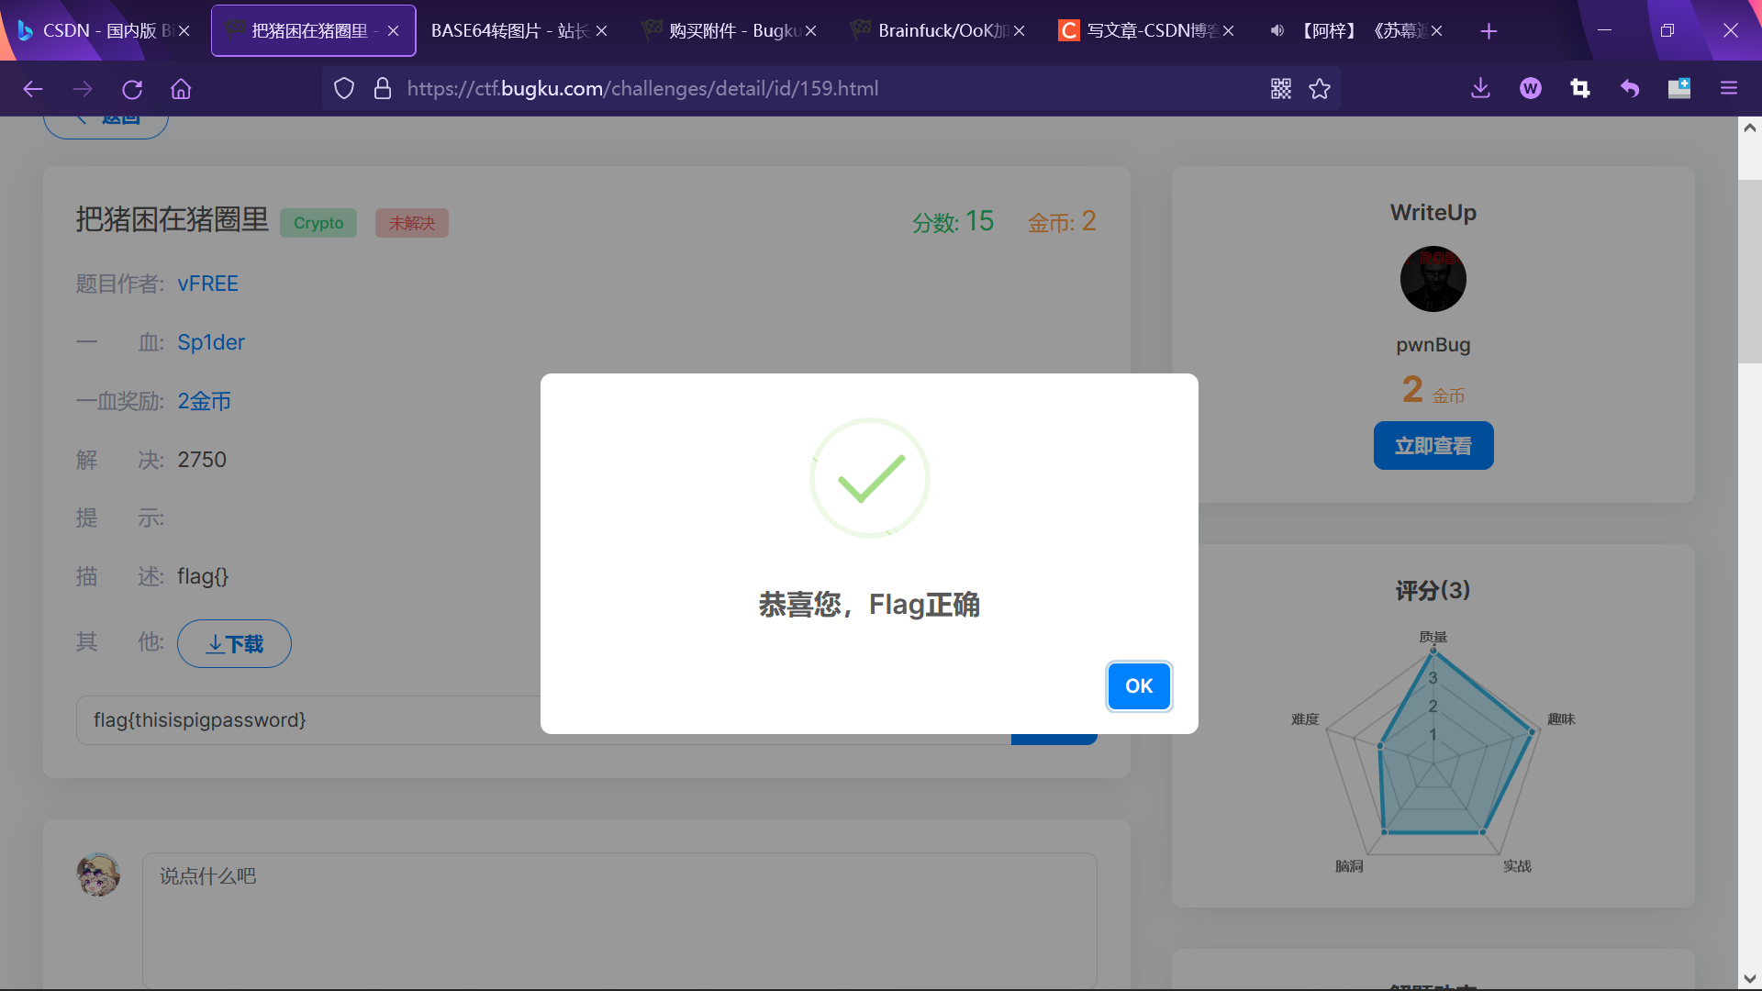Viewport: 1762px width, 991px height.
Task: Click the 立即查看 WriteUp button
Action: point(1433,446)
